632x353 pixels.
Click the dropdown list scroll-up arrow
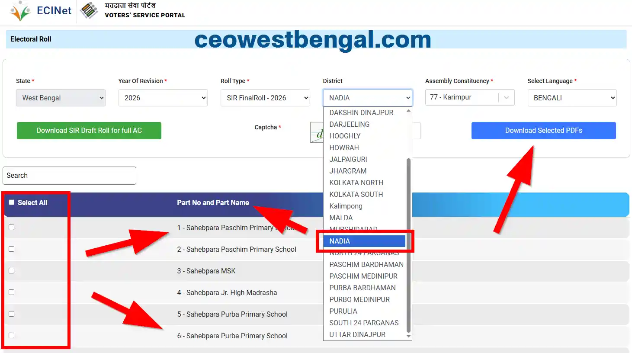(408, 112)
